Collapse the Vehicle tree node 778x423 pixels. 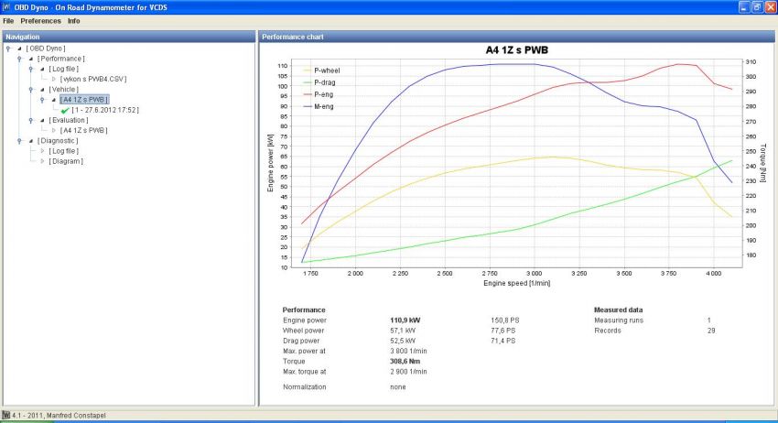[x=42, y=90]
